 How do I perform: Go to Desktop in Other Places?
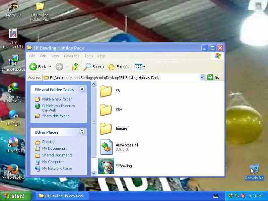click(x=49, y=142)
